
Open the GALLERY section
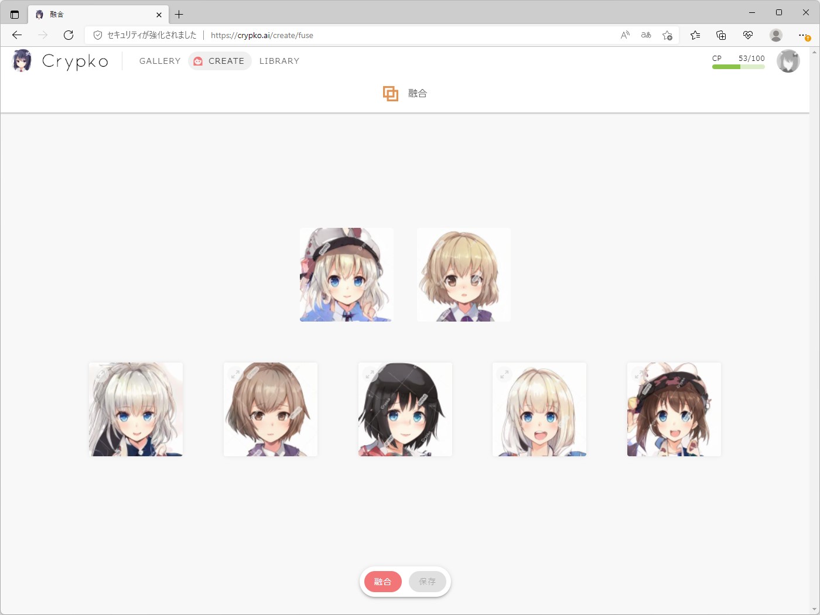pos(159,61)
